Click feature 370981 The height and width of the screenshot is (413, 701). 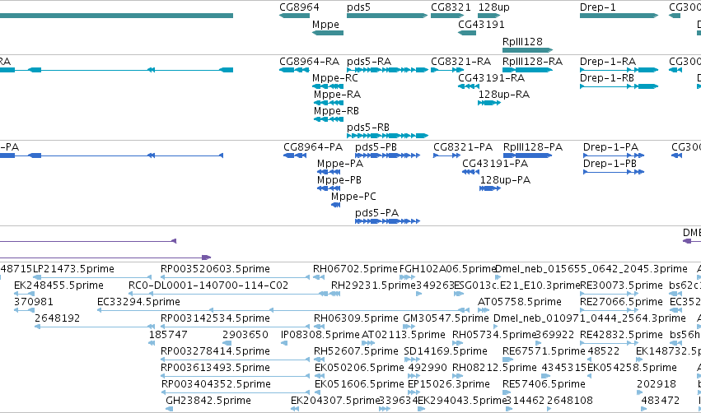tap(34, 301)
